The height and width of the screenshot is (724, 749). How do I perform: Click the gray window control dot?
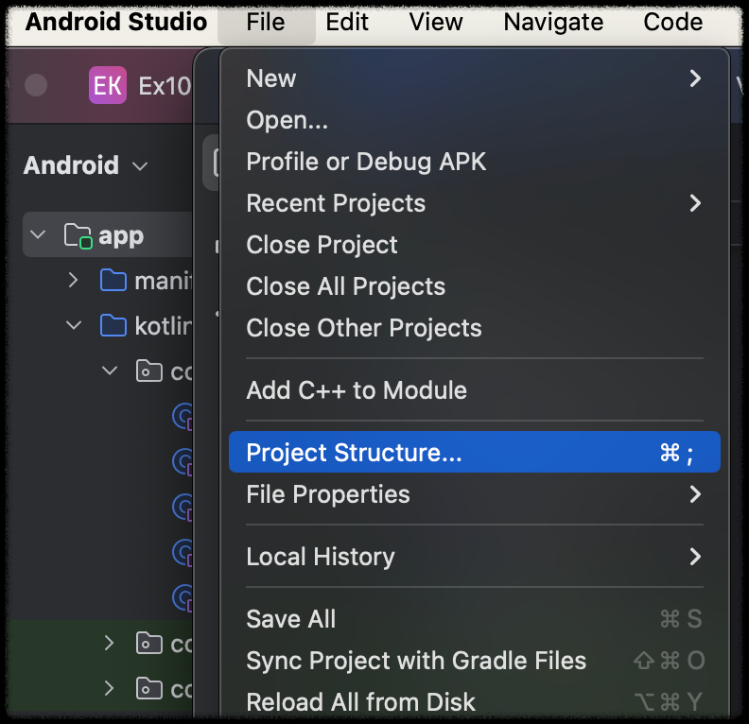click(x=36, y=85)
